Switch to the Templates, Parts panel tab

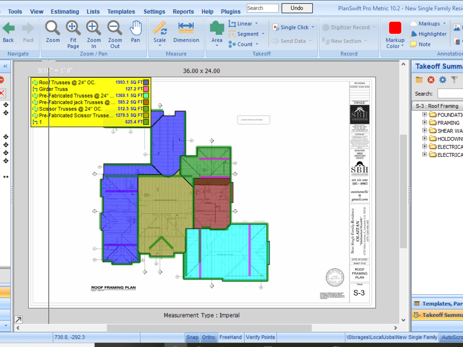[438, 304]
